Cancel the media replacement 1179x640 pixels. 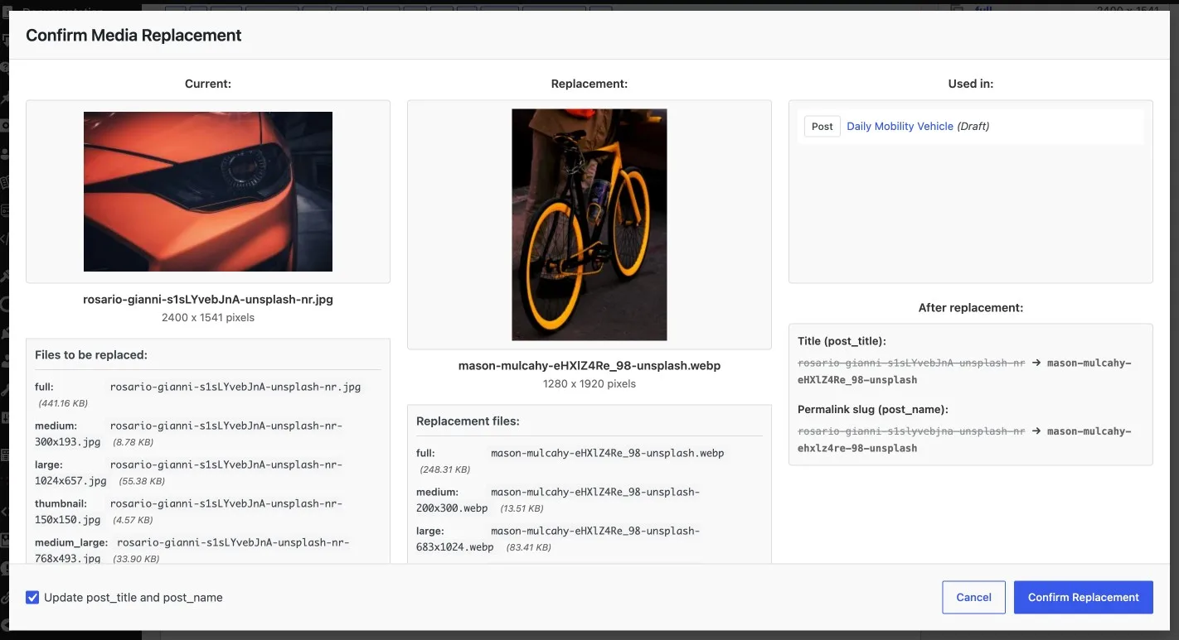pyautogui.click(x=973, y=597)
